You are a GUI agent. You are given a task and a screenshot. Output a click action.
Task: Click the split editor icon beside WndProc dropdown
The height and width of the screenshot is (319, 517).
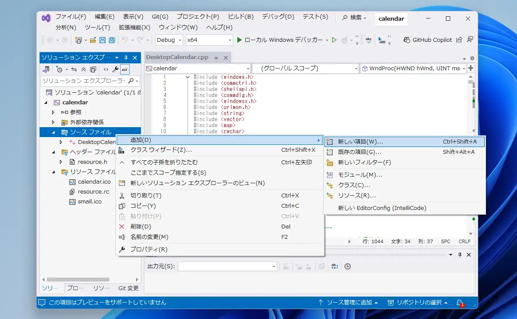pyautogui.click(x=471, y=68)
